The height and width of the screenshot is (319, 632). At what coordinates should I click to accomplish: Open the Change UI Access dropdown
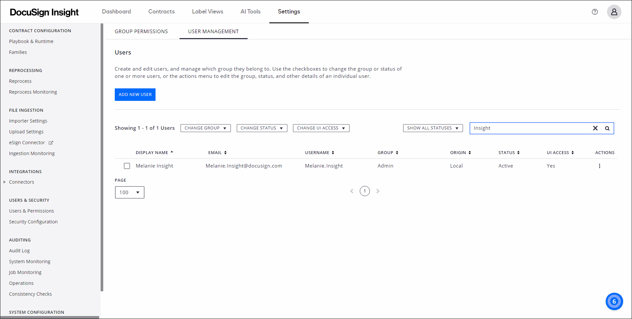[x=321, y=128]
